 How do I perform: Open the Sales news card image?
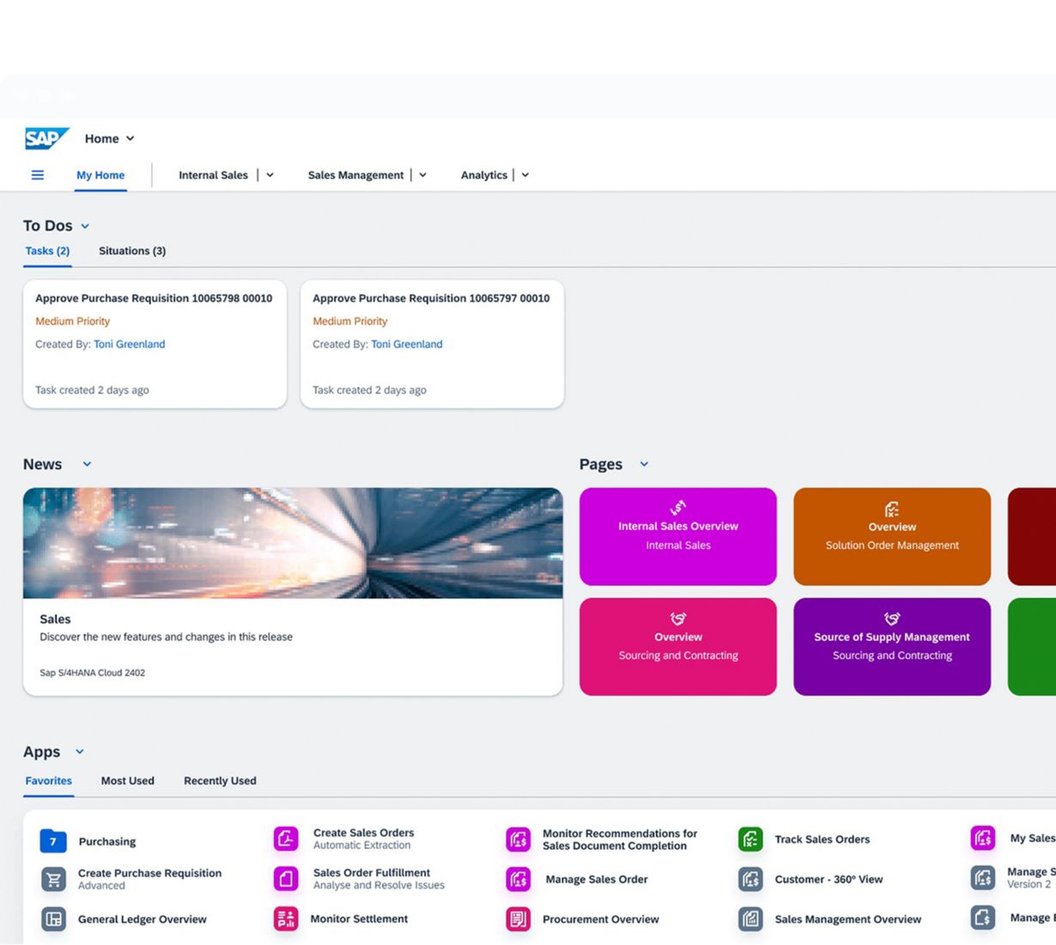tap(293, 543)
